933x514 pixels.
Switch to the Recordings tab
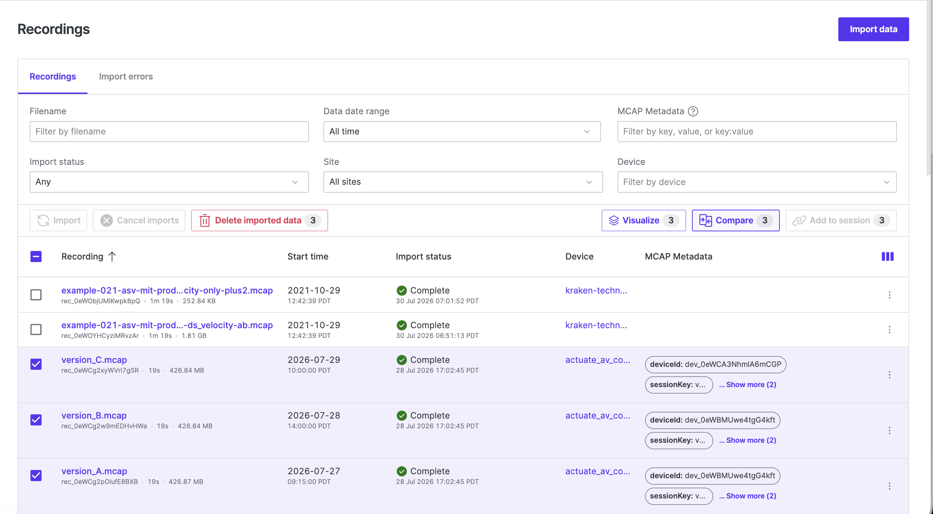(53, 76)
